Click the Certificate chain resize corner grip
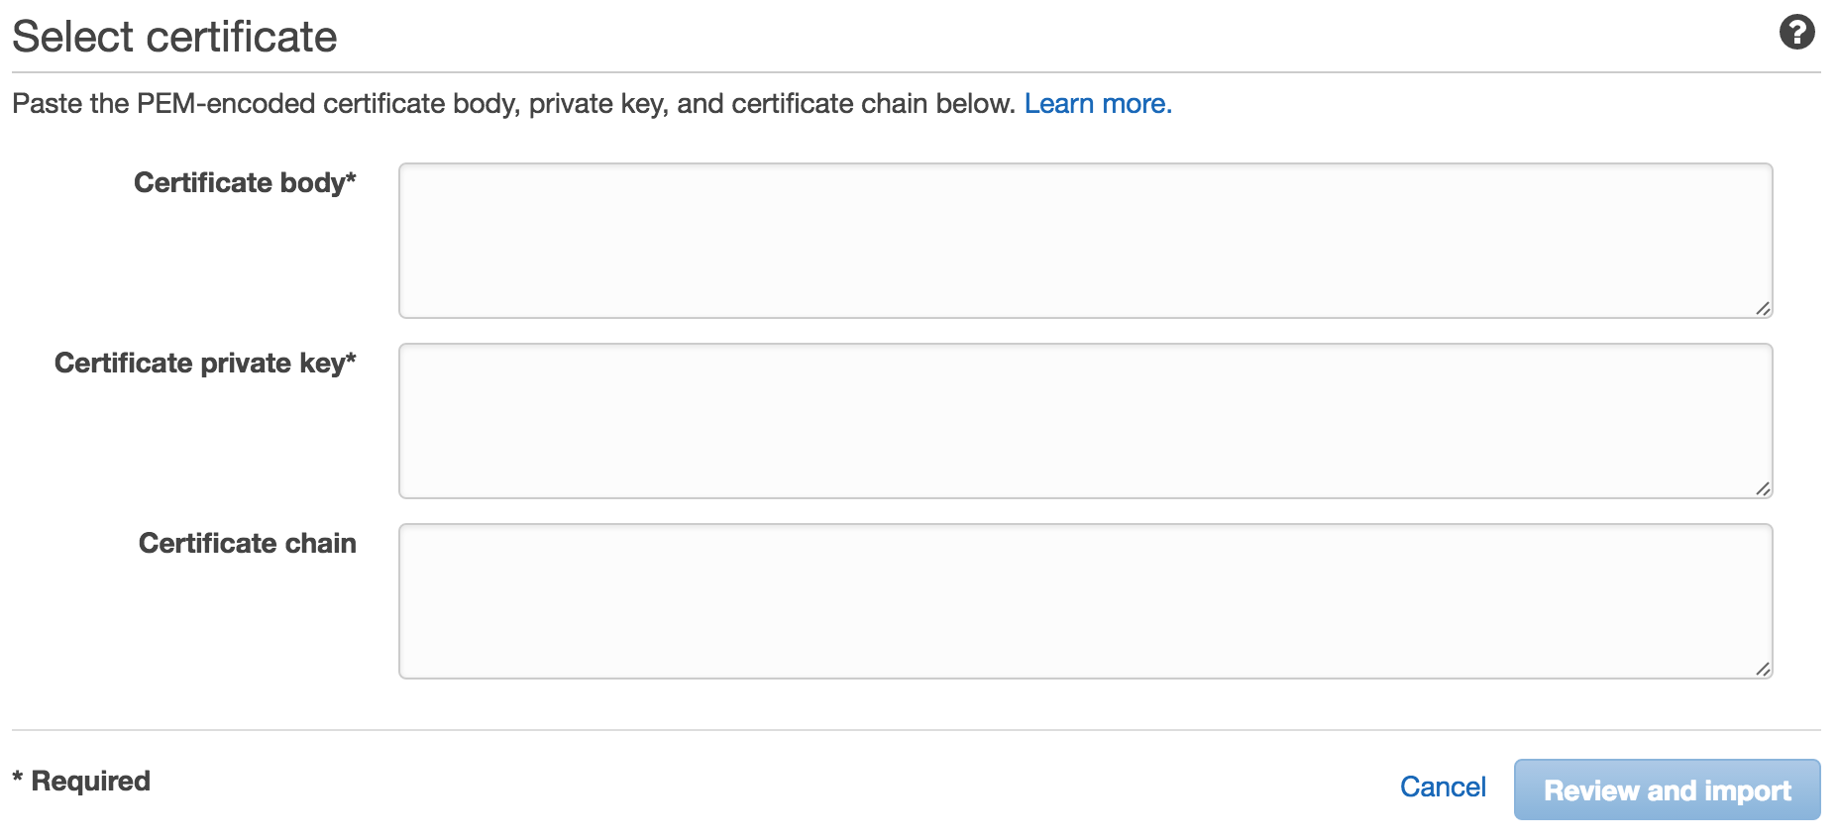The height and width of the screenshot is (840, 1839). (1763, 669)
